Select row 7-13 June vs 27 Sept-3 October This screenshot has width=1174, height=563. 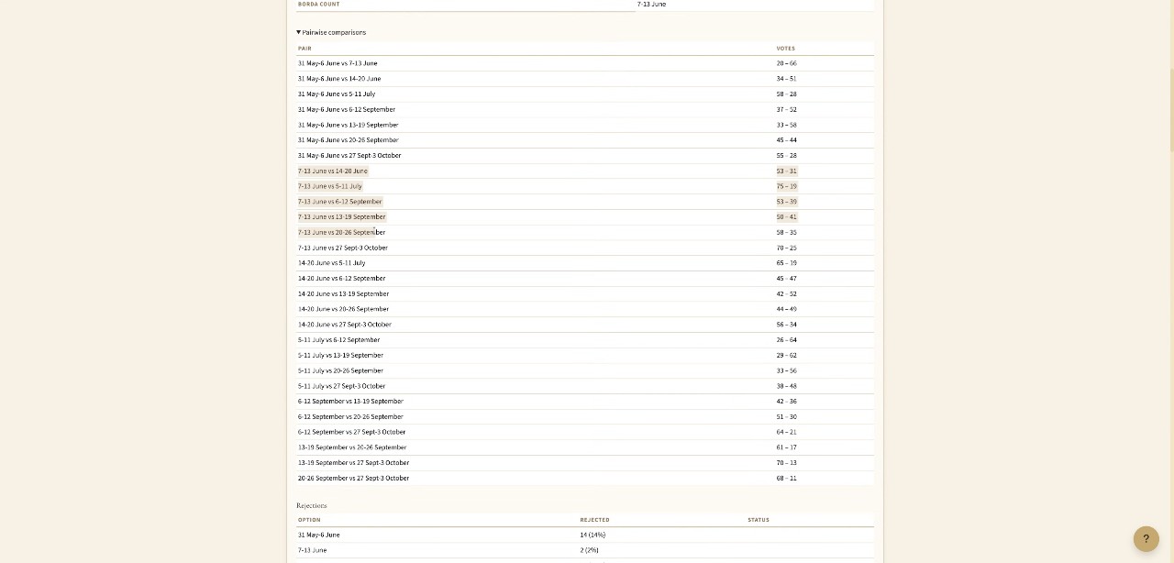pos(585,248)
